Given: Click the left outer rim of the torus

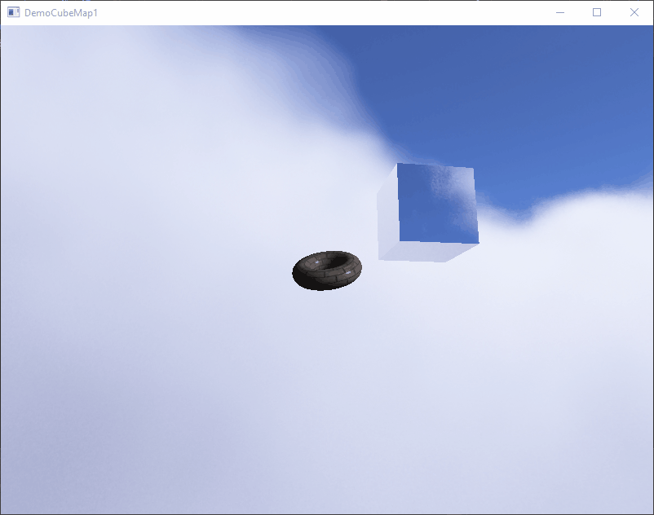Looking at the screenshot, I should click(x=297, y=272).
